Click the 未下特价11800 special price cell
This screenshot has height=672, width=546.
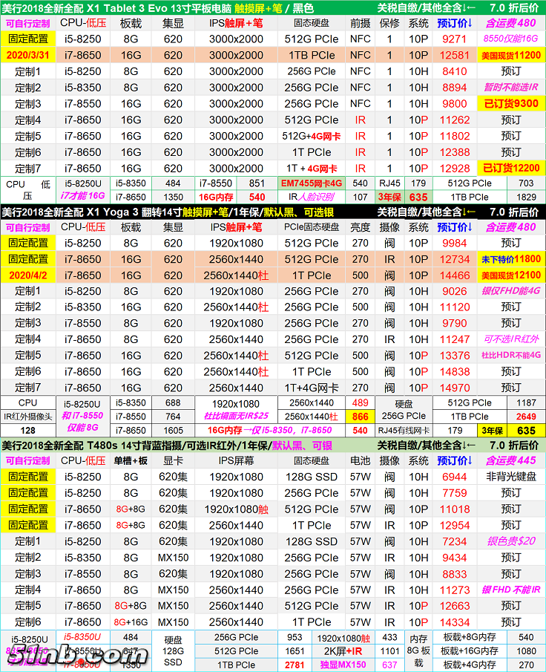pos(511,259)
